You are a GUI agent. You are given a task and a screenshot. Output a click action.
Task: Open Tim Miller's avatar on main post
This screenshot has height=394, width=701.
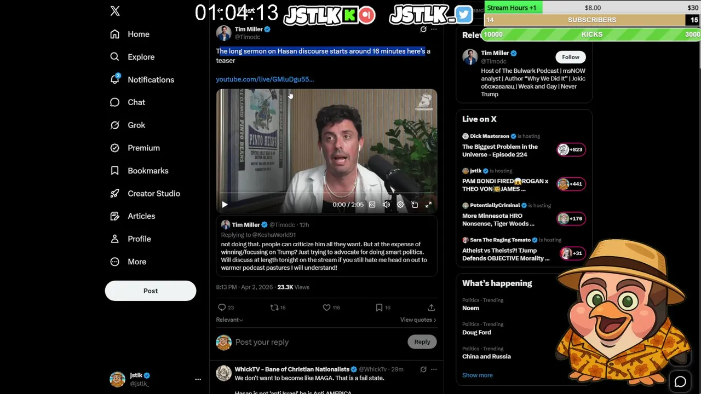point(223,33)
